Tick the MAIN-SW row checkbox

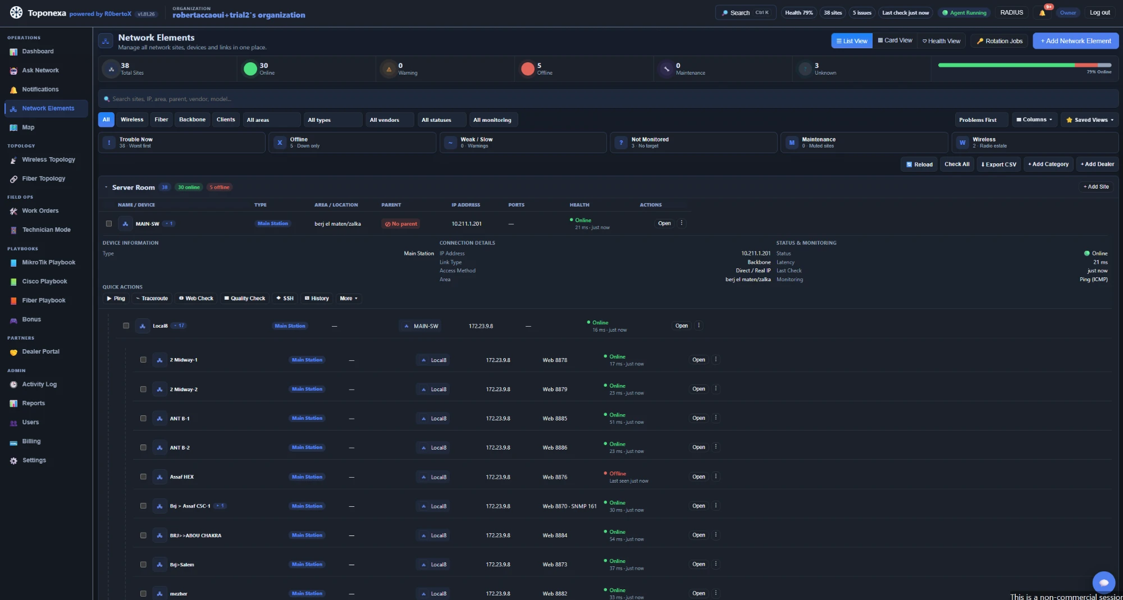click(x=109, y=223)
